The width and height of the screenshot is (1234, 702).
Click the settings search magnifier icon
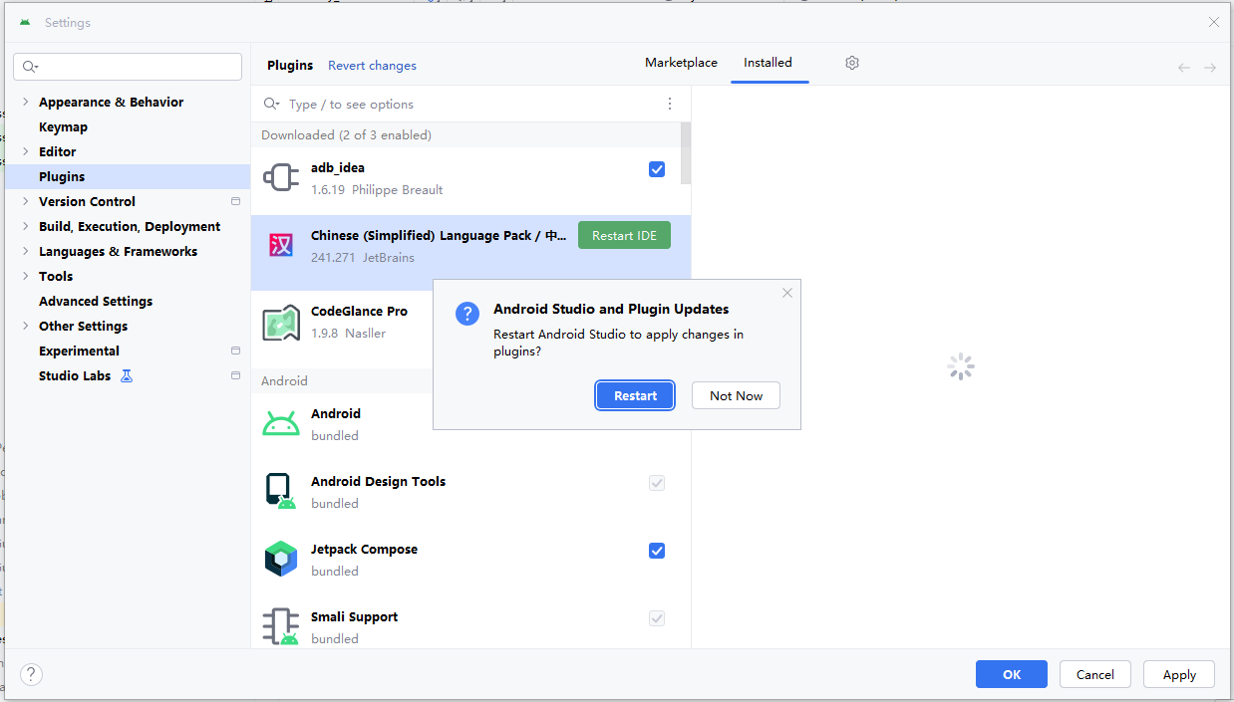pos(30,67)
